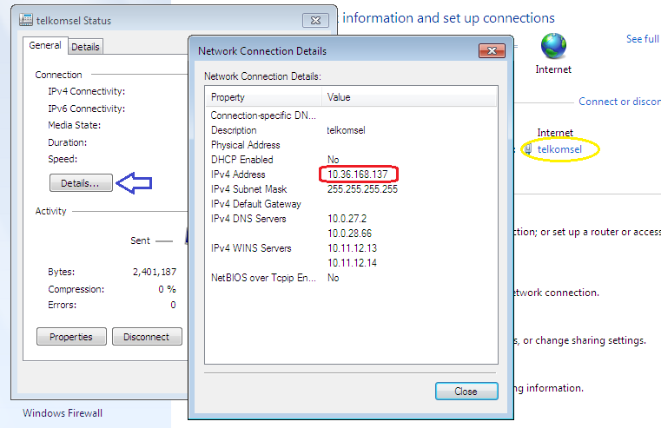661x428 pixels.
Task: Click the Close button in Network Connection Details
Action: coord(466,392)
